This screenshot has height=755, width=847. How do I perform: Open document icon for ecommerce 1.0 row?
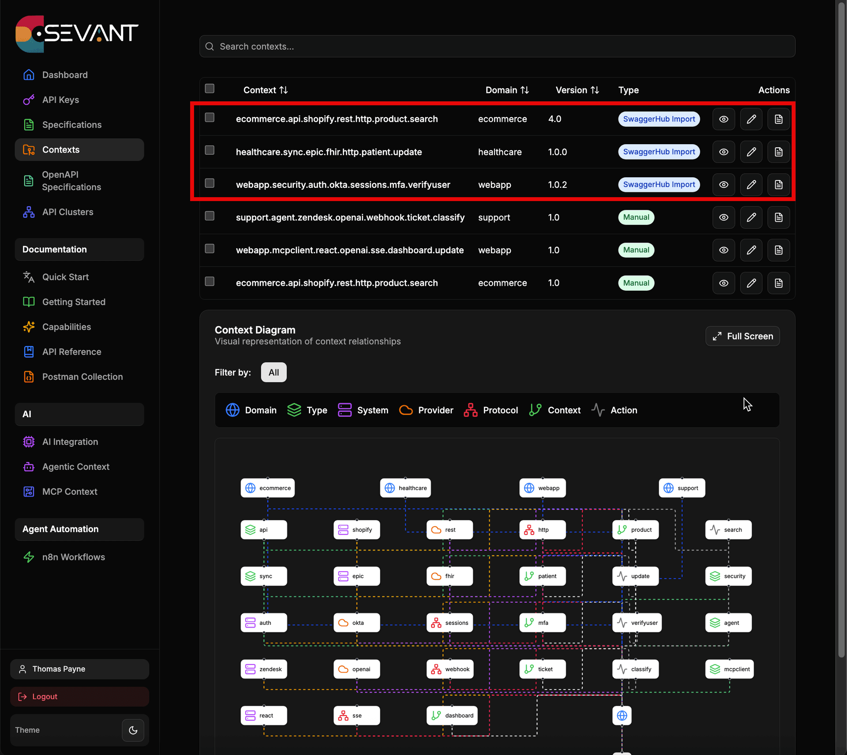[x=779, y=283]
